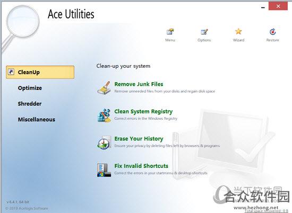The height and width of the screenshot is (213, 292).
Task: Click the Menu label text
Action: pyautogui.click(x=170, y=40)
